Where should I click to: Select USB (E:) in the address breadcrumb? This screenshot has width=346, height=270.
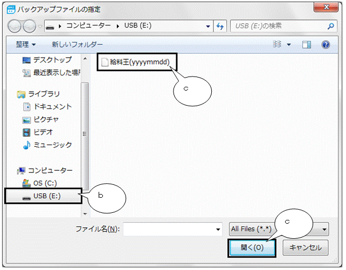pos(137,25)
